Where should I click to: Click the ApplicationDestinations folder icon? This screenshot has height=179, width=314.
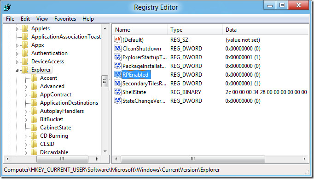coord(34,103)
